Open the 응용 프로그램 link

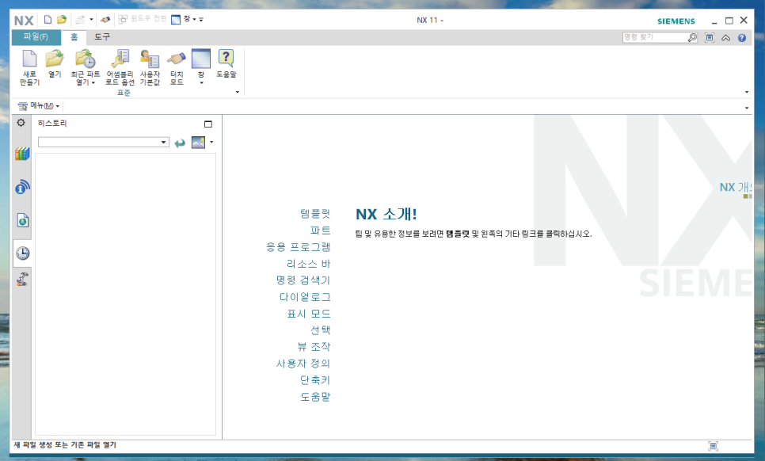[x=298, y=247]
